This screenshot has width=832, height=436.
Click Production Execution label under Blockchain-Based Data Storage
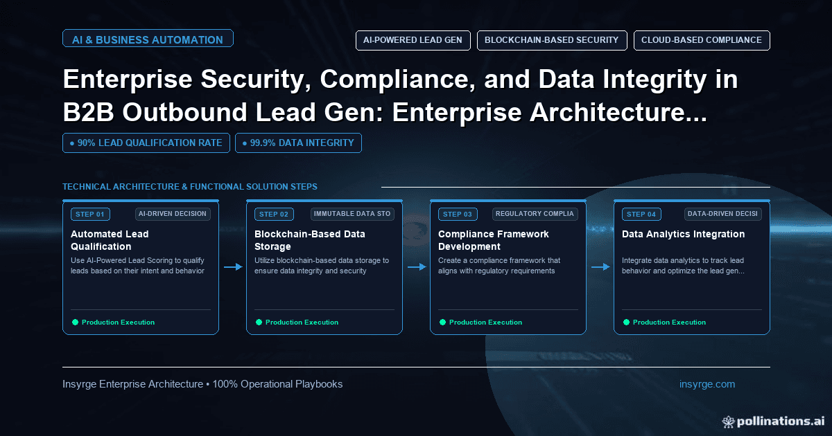point(302,323)
